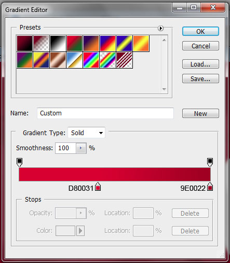This screenshot has height=263, width=230.
Task: Select the orange, yellow, orange preset
Action: [x=141, y=43]
